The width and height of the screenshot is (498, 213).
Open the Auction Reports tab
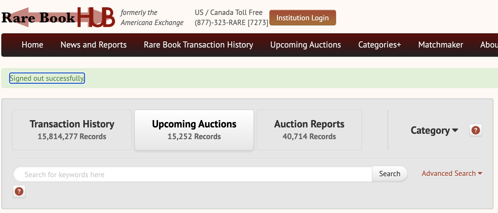click(309, 130)
